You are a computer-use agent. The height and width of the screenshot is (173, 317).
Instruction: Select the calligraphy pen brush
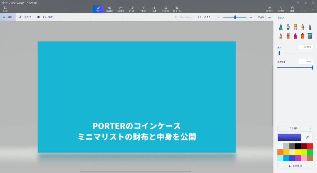[x=288, y=27]
